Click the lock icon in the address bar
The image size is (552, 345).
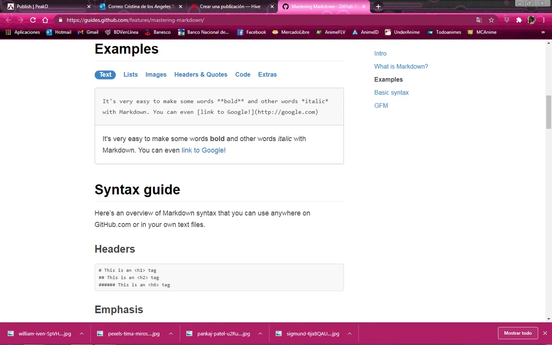click(x=60, y=20)
